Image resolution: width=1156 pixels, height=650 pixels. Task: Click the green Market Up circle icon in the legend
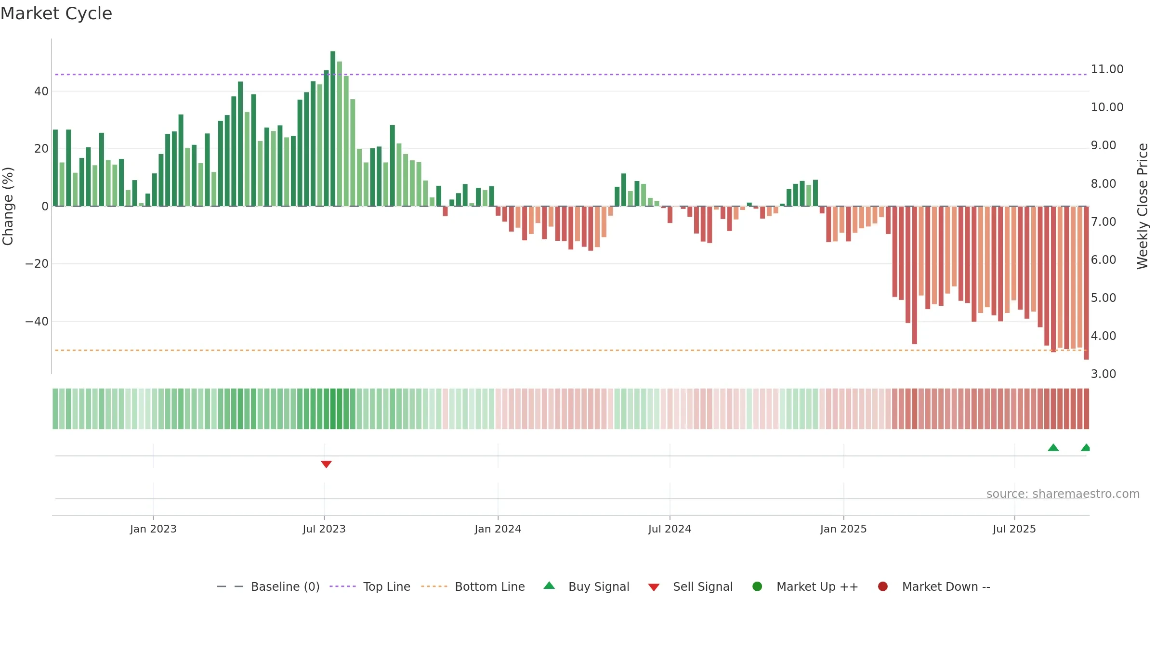[757, 586]
